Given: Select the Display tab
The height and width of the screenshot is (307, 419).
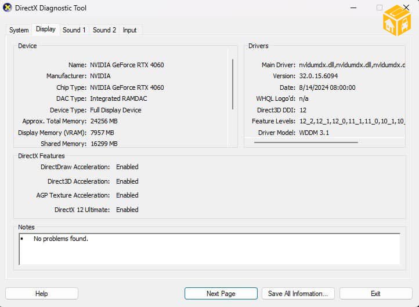Looking at the screenshot, I should pos(46,30).
